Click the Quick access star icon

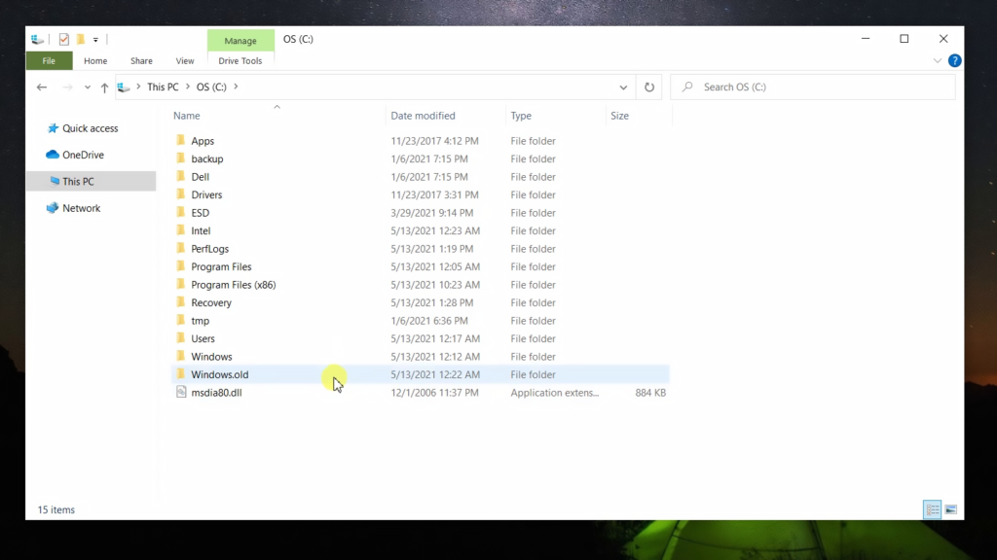click(53, 128)
